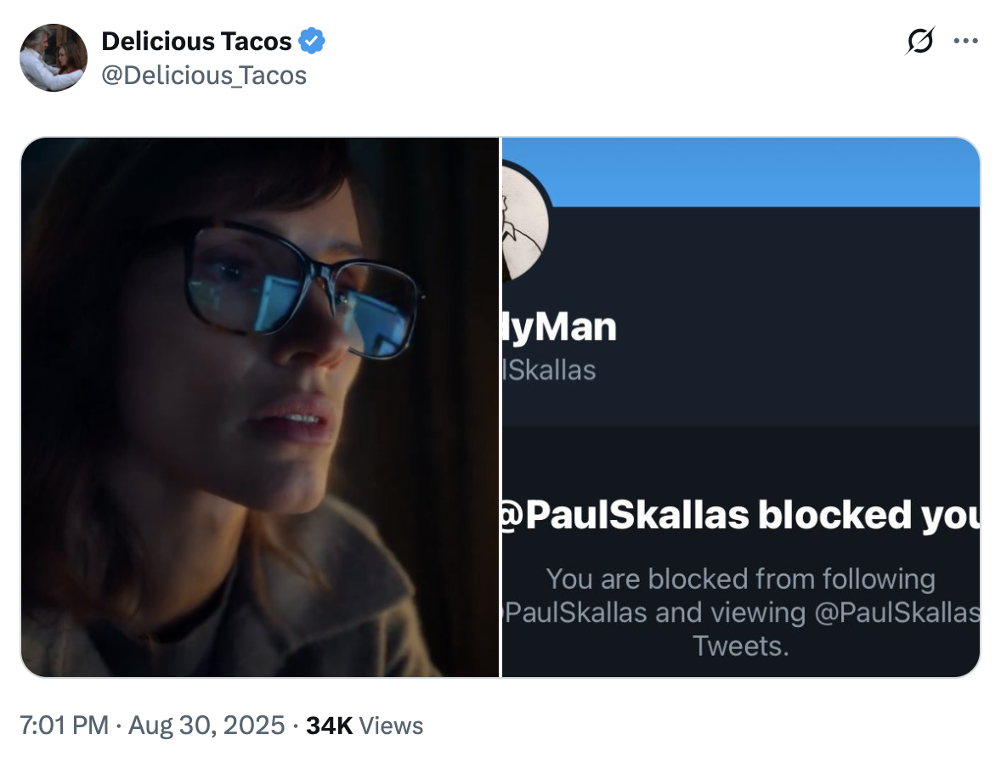1001x768 pixels.
Task: Open Delicious Tacos profile avatar
Action: point(54,58)
